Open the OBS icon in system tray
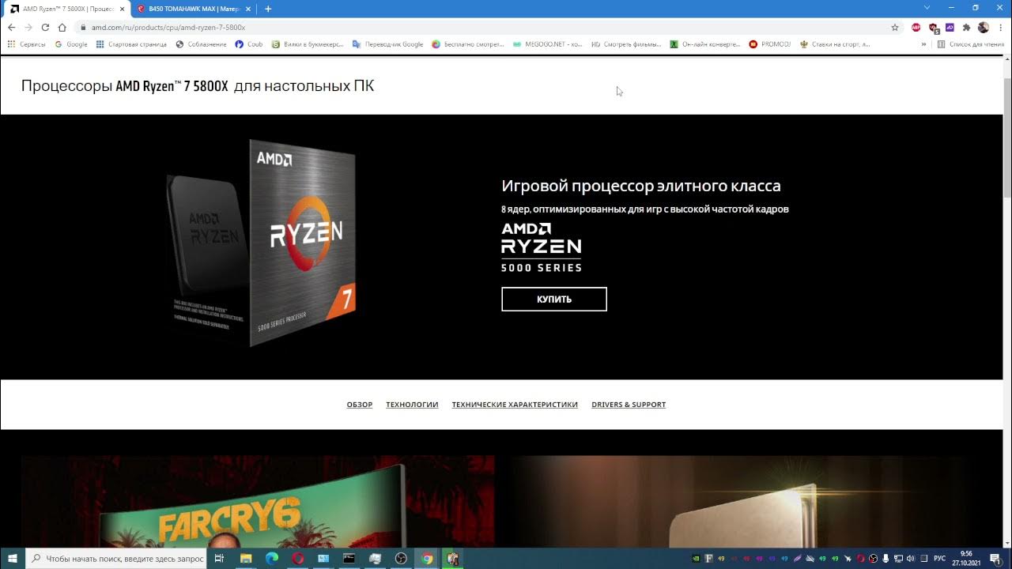The image size is (1012, 569). point(873,558)
